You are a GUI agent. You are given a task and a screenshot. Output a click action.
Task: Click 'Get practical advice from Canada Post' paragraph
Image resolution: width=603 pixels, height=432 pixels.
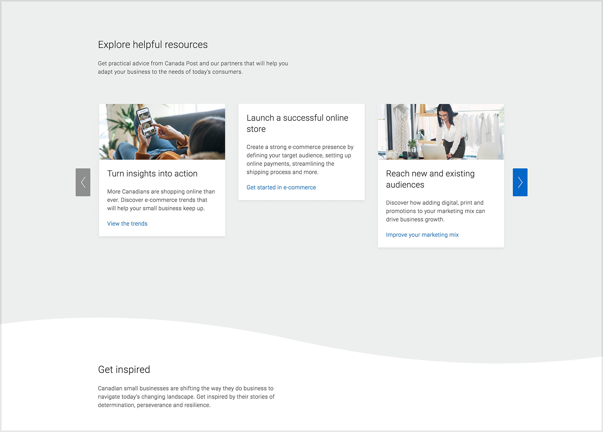pyautogui.click(x=193, y=67)
